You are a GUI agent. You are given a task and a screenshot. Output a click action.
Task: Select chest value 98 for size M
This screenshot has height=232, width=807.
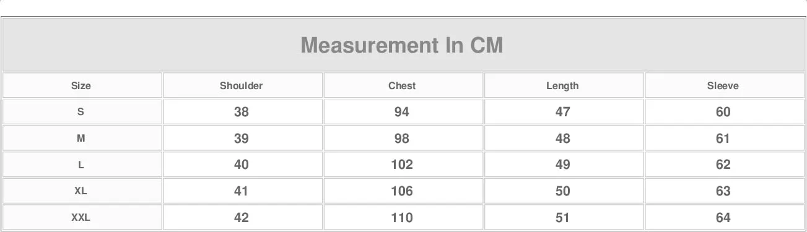402,139
